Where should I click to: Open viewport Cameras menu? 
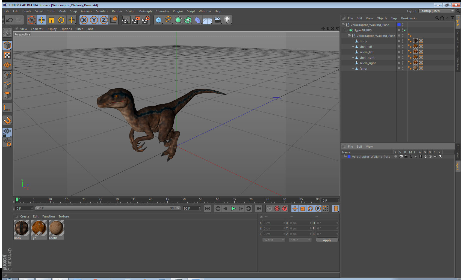tap(37, 29)
